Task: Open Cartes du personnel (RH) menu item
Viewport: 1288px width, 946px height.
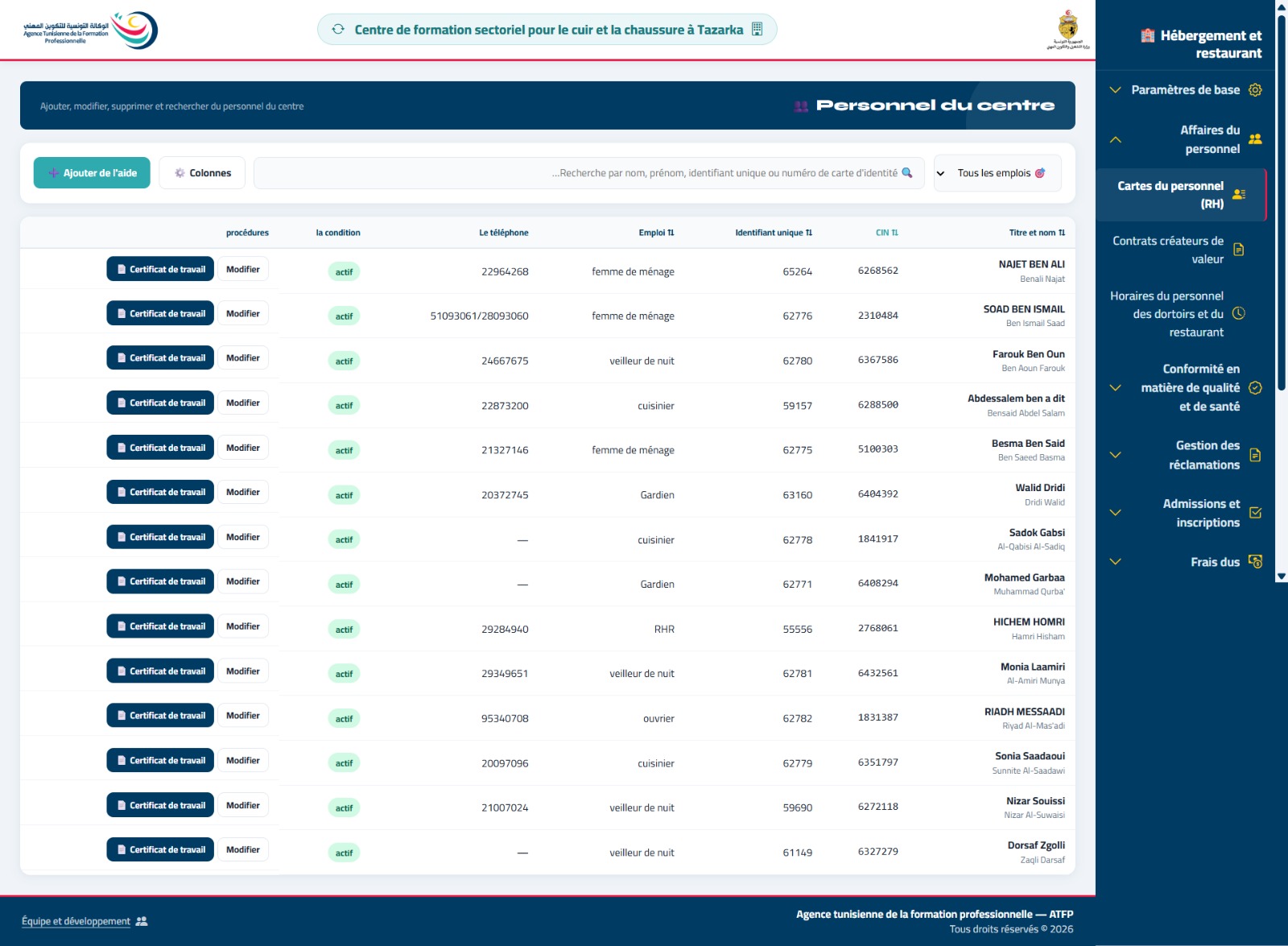Action: (x=1181, y=195)
